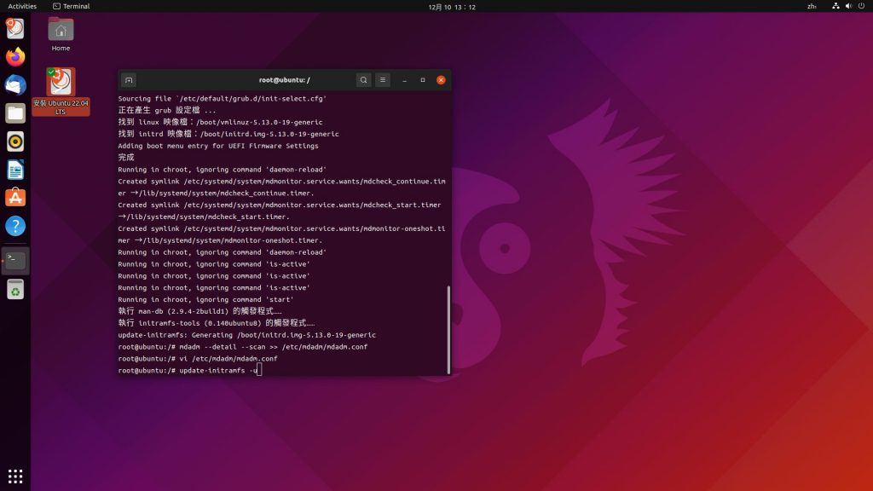Screen dimensions: 873x491
Task: Select the Terminal icon in the dock
Action: (x=15, y=260)
